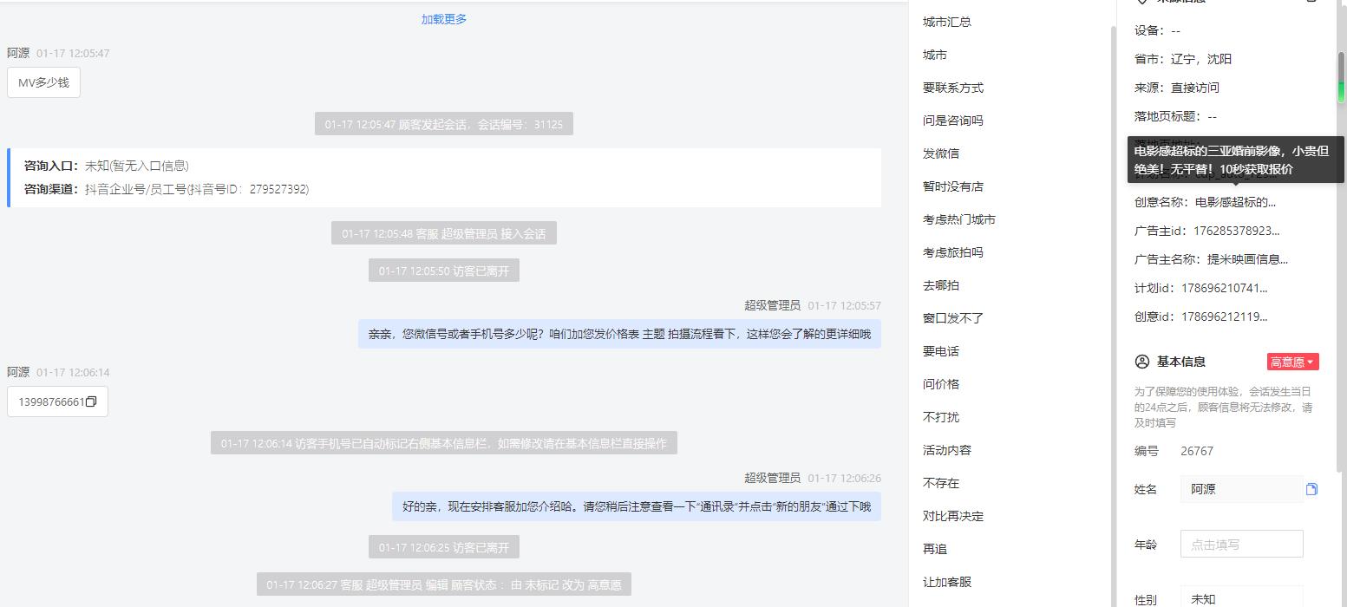This screenshot has height=607, width=1347.
Task: Click the 姓名 field containing 阿源
Action: (1241, 489)
